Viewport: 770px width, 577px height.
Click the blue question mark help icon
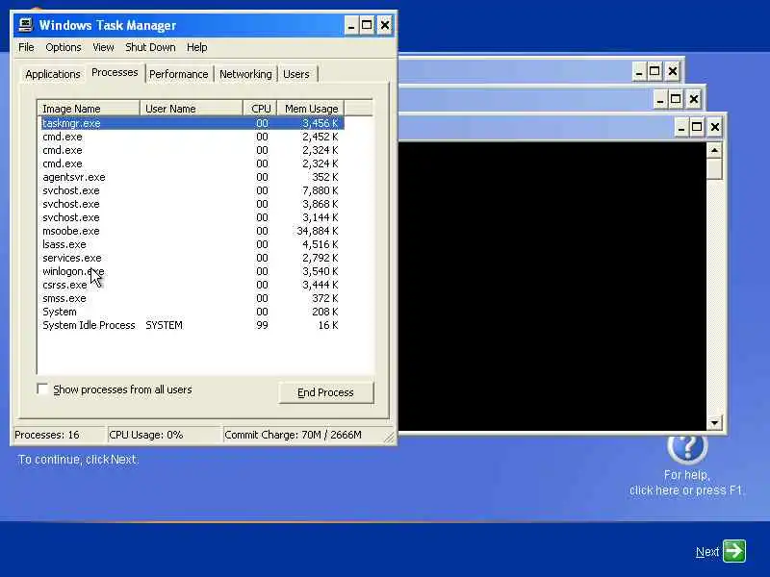(687, 446)
